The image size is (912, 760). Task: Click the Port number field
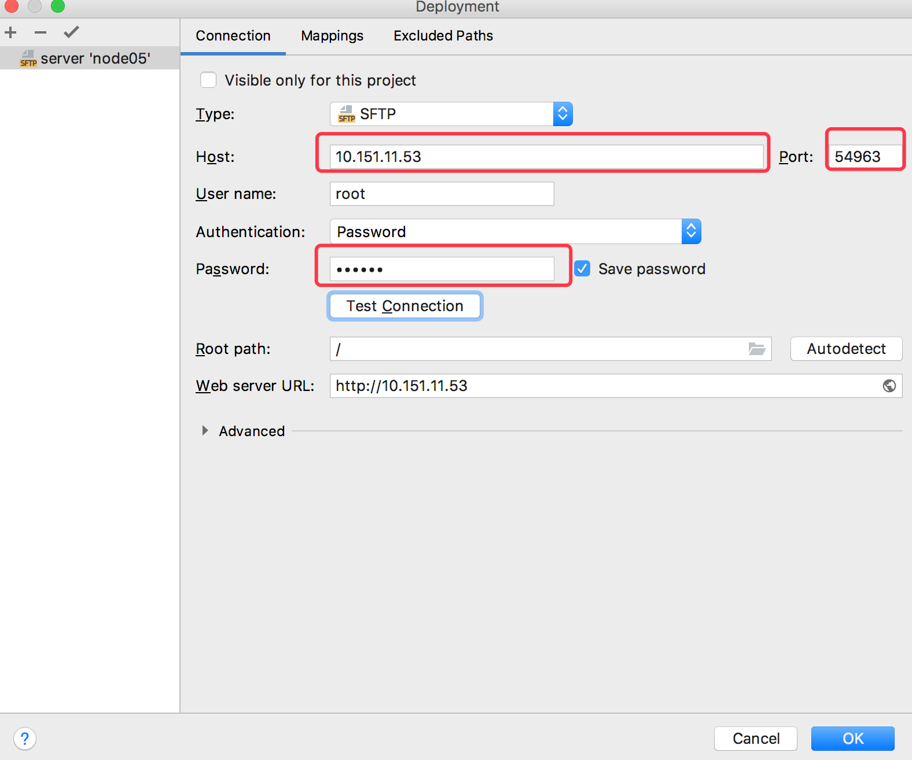[865, 157]
